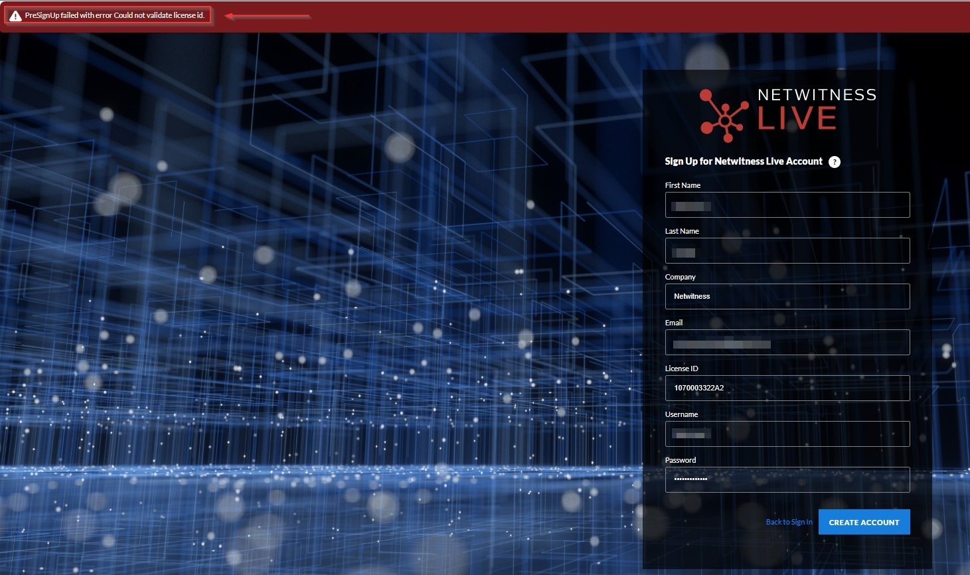Click the red LIVE logo text

point(797,120)
